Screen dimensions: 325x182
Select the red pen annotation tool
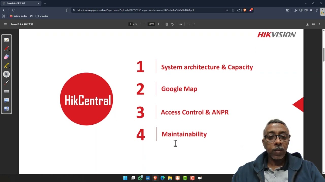7,49
